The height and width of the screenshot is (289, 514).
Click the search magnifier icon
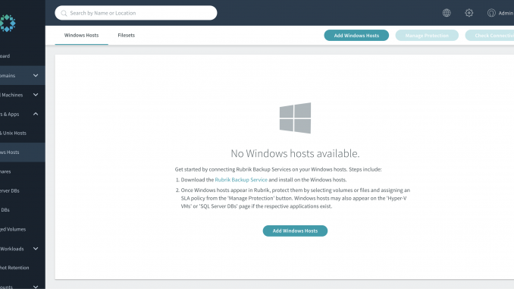click(64, 13)
